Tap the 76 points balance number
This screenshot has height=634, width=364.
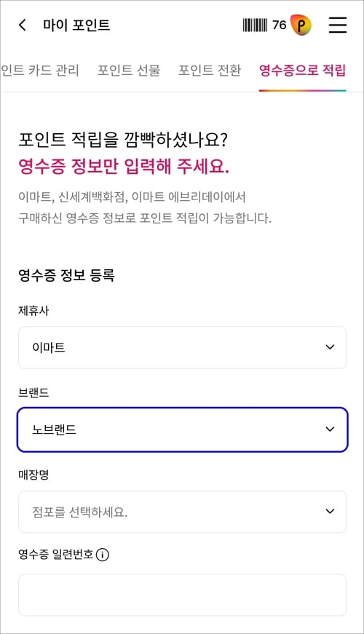(279, 25)
